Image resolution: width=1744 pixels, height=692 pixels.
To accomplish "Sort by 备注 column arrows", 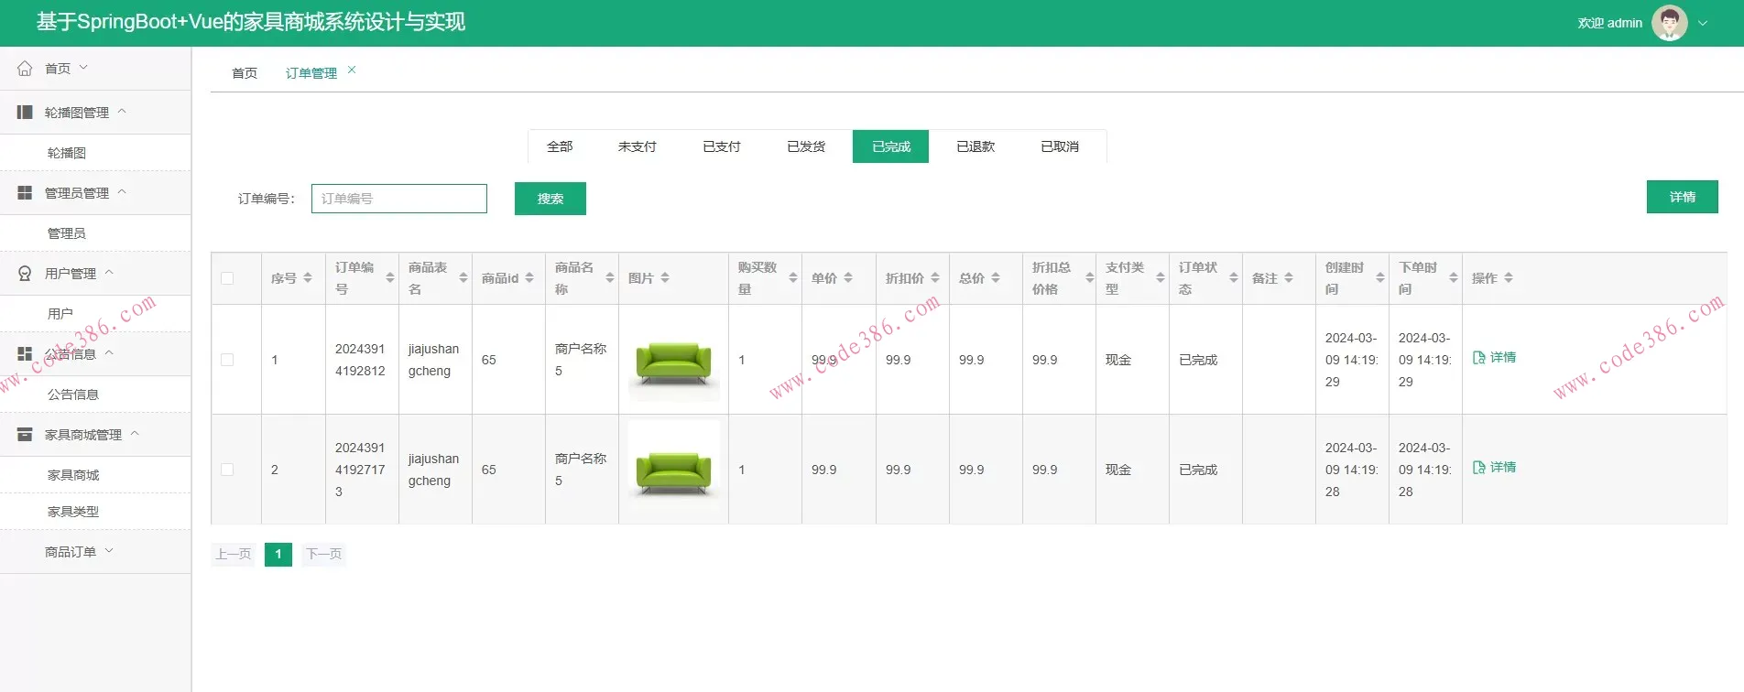I will 1289,277.
